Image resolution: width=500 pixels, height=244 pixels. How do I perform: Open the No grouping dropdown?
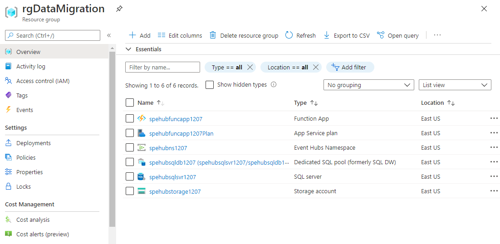(368, 85)
